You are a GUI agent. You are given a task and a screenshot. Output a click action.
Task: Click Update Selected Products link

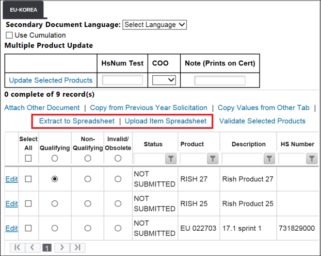pyautogui.click(x=51, y=80)
